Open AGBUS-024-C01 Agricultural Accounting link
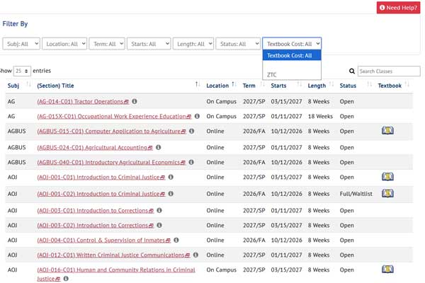Viewport: 425px width, 283px height. click(95, 147)
